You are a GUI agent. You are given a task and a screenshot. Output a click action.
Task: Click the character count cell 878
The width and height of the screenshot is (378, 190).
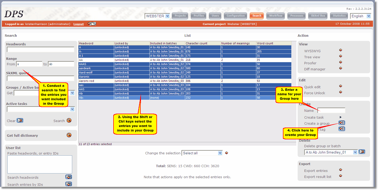pyautogui.click(x=203, y=51)
